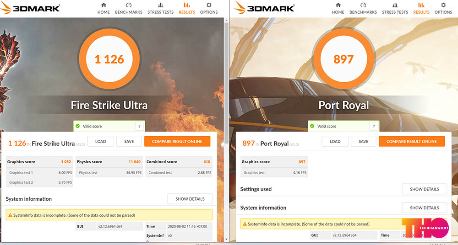Open Home in the Port Royal window
The image size is (458, 245).
(x=338, y=9)
